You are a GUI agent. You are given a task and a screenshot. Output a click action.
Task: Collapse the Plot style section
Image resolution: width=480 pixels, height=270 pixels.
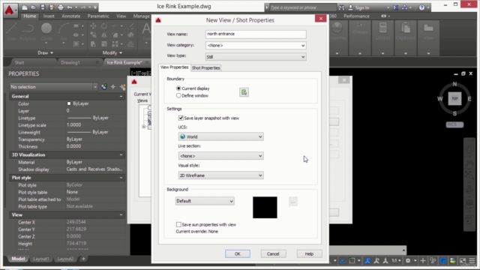point(121,178)
